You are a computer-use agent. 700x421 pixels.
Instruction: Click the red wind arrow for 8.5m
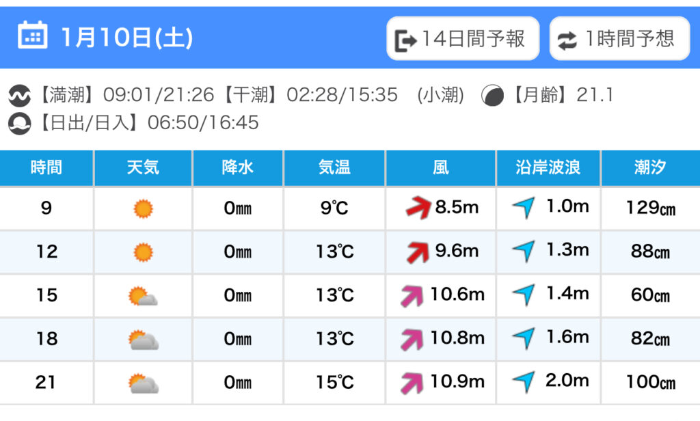418,208
